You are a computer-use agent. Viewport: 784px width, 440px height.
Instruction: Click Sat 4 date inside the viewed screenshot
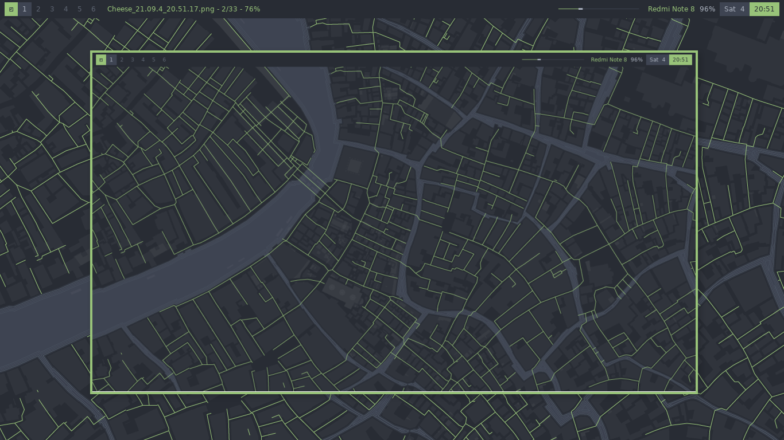[658, 60]
